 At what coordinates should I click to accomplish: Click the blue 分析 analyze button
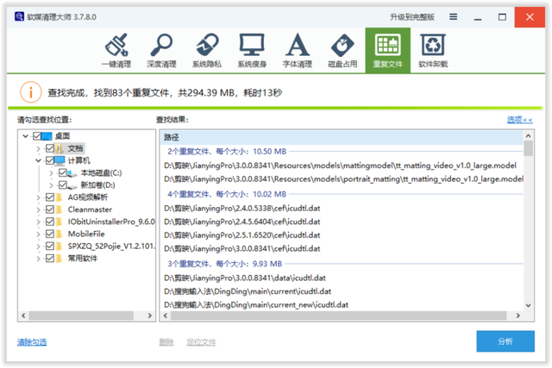pyautogui.click(x=505, y=341)
